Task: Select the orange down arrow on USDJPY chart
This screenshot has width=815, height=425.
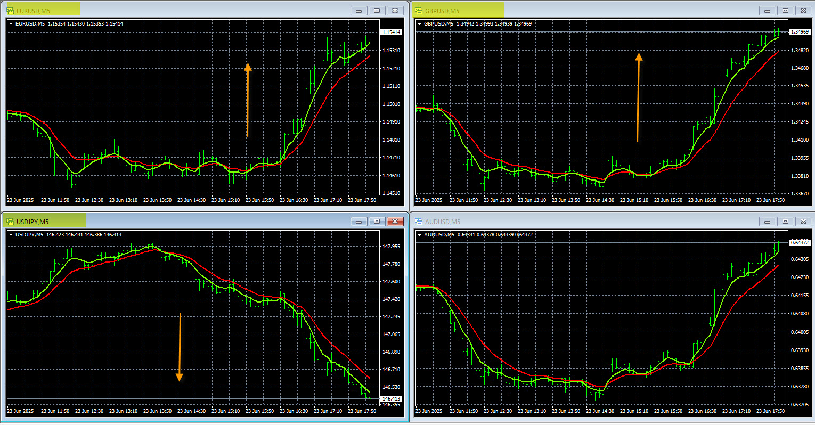Action: pyautogui.click(x=180, y=347)
